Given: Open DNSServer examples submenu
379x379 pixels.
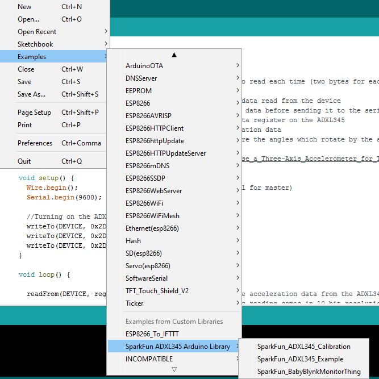Looking at the screenshot, I should pyautogui.click(x=174, y=78).
